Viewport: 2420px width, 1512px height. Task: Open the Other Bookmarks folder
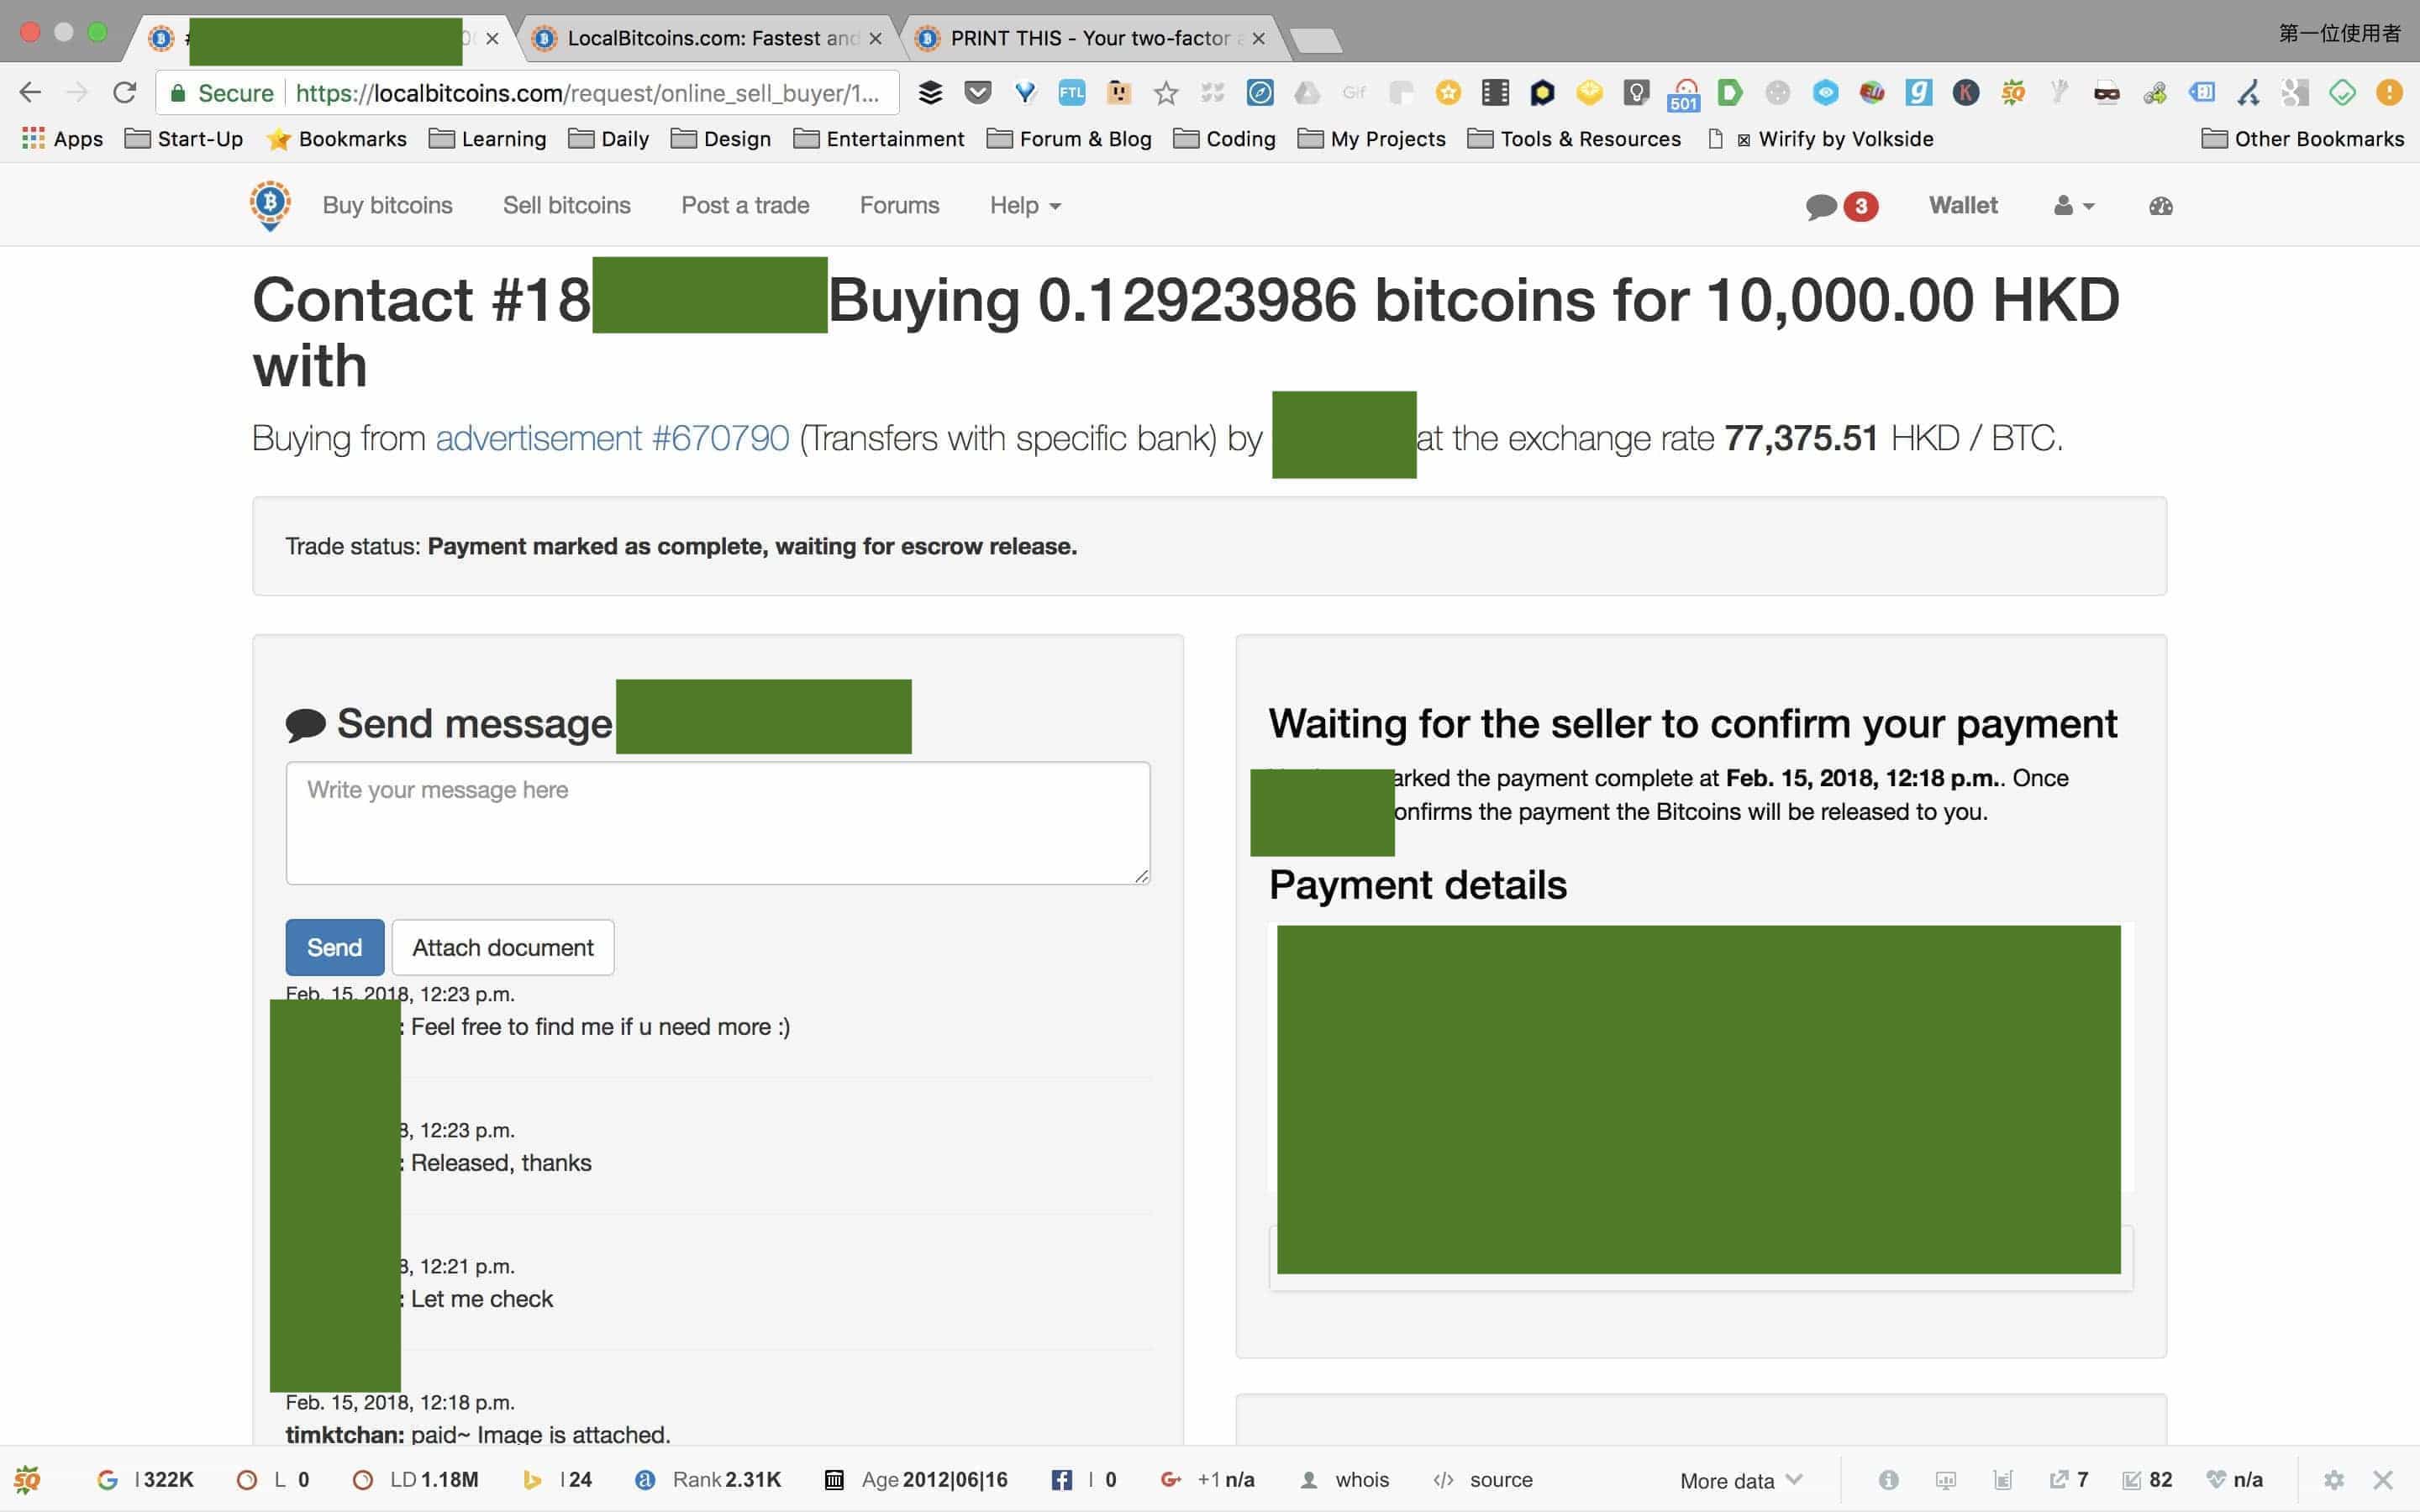click(x=2303, y=139)
